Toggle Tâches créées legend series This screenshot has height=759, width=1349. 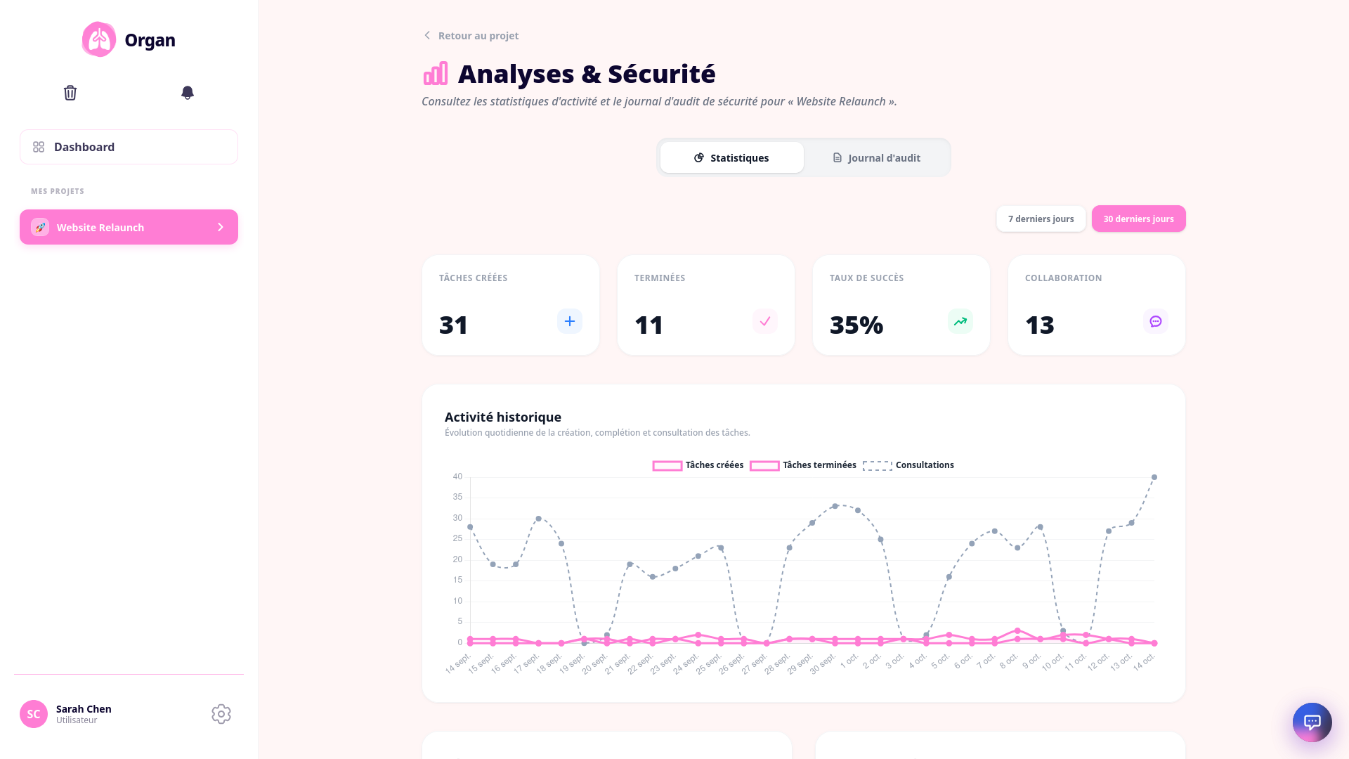(x=698, y=465)
